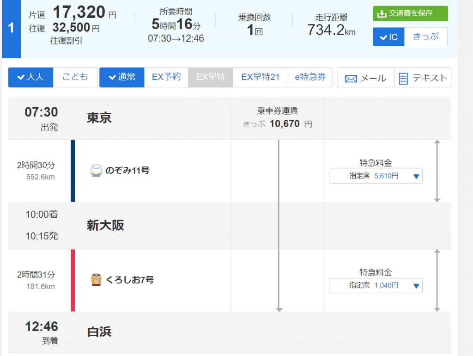
Task: Select the e特急券 option
Action: click(x=310, y=77)
